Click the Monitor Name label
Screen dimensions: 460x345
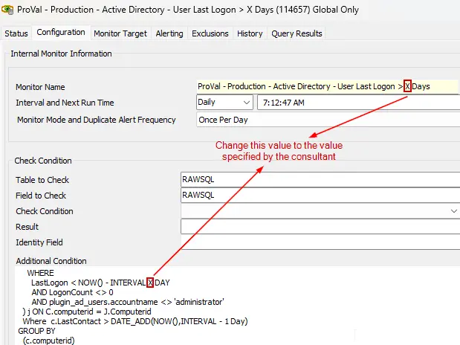[x=40, y=87]
